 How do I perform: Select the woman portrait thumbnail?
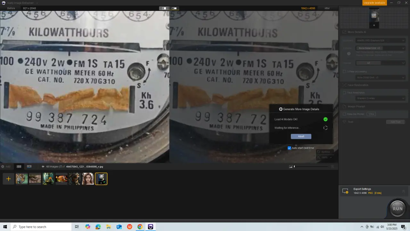click(x=88, y=179)
